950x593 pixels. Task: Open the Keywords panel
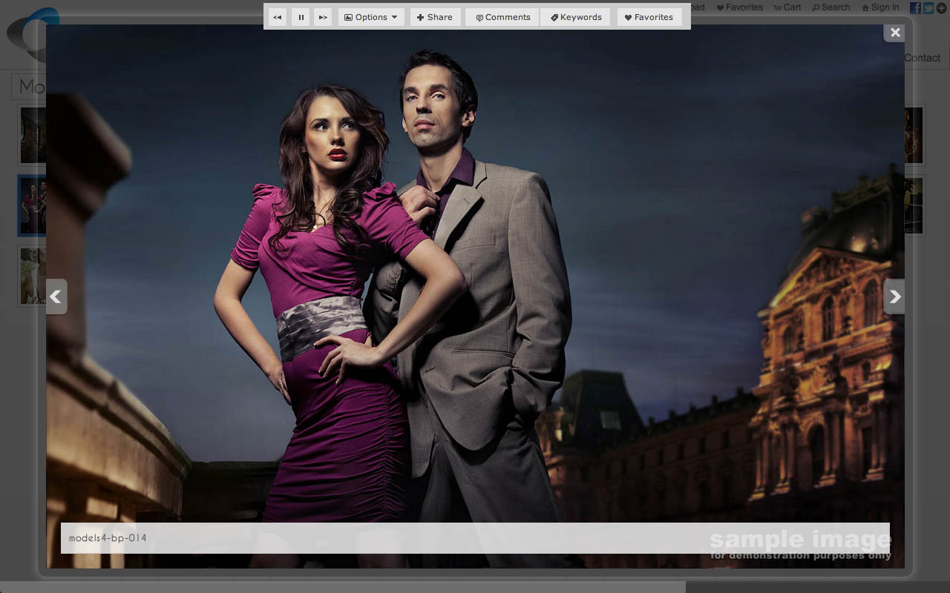click(x=576, y=17)
